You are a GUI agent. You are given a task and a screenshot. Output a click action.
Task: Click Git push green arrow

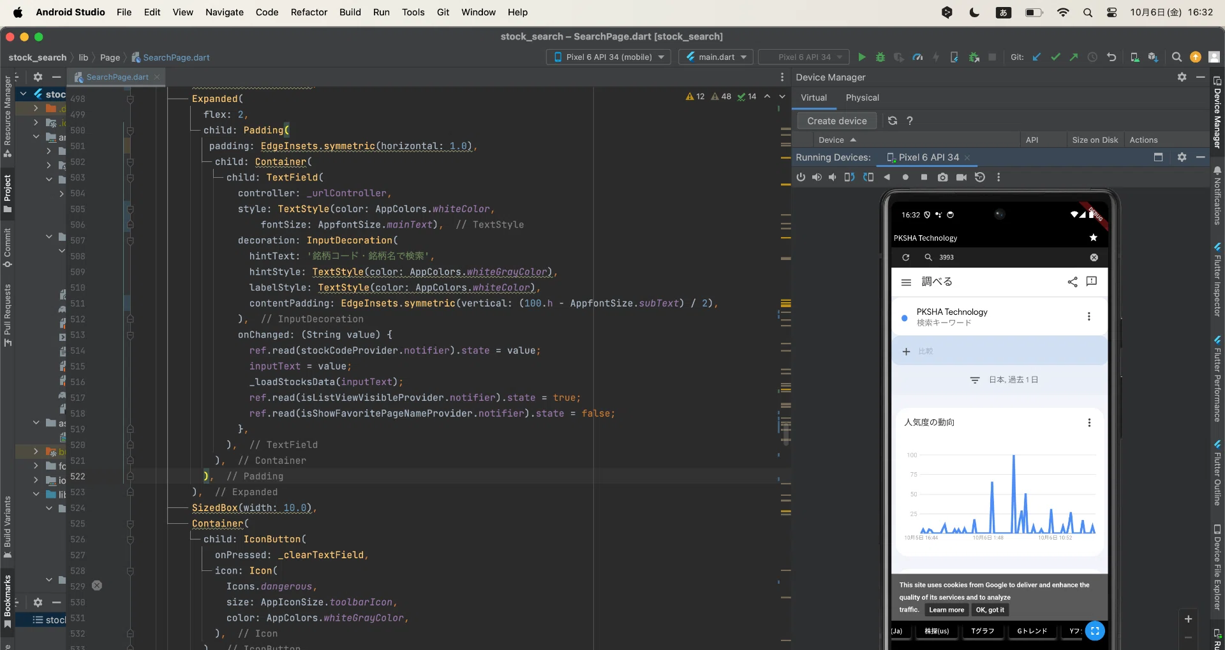(x=1074, y=57)
